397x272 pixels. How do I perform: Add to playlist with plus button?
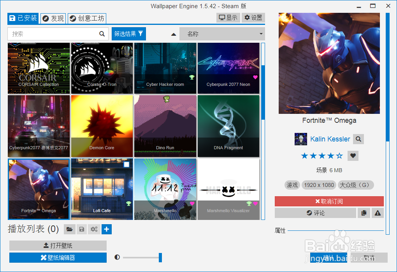click(107, 229)
